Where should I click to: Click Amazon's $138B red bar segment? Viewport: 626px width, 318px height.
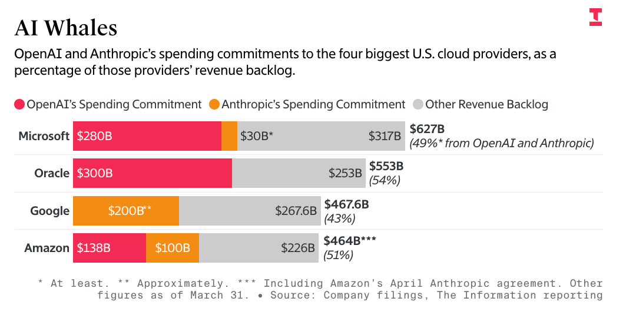click(110, 248)
